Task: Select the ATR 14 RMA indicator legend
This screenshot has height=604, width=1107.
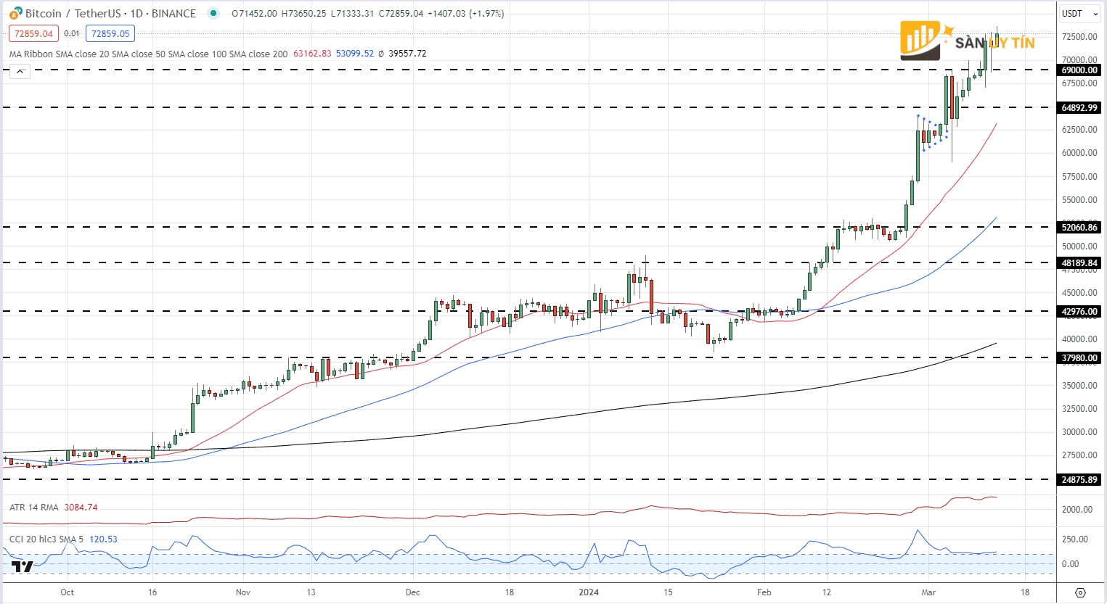Action: (x=33, y=508)
